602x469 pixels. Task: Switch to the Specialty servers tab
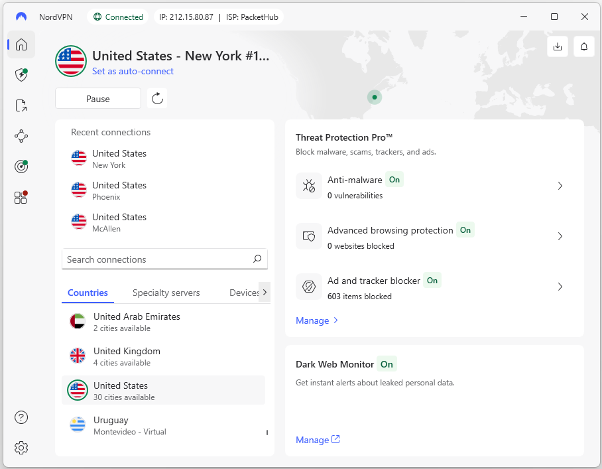166,293
